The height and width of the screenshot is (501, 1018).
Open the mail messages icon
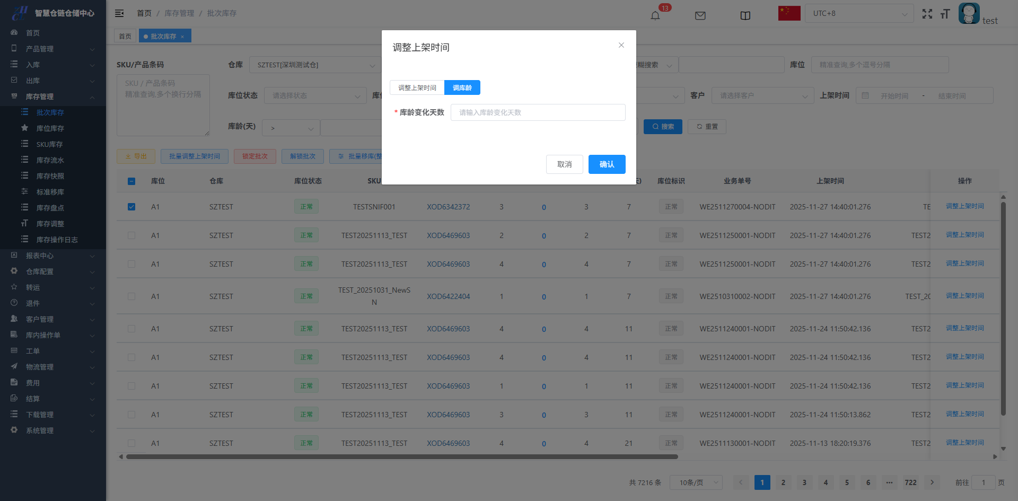(700, 15)
